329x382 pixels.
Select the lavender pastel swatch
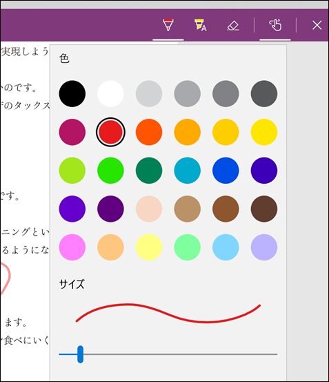(264, 247)
